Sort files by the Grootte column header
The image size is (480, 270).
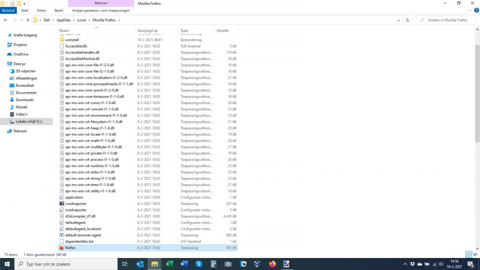pyautogui.click(x=223, y=31)
